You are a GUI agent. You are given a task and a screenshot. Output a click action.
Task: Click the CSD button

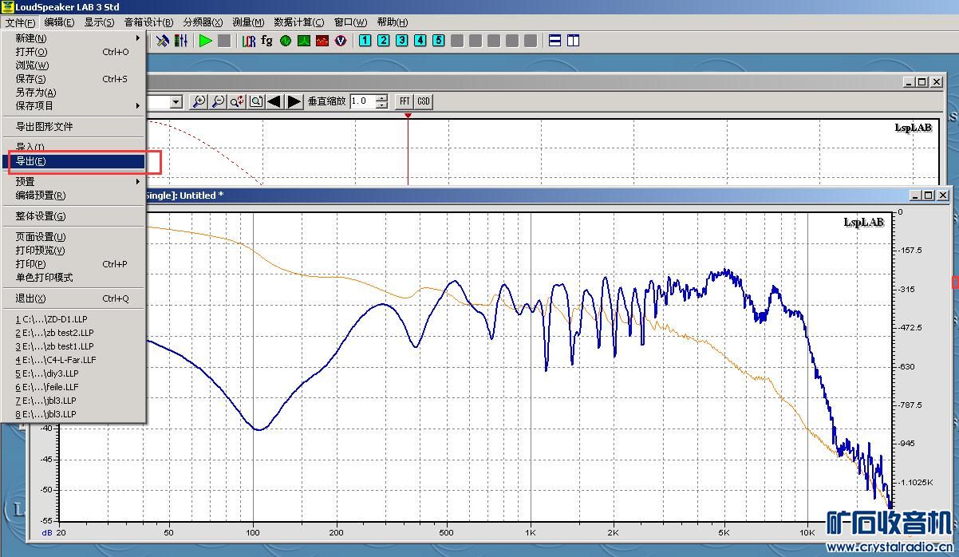tap(424, 101)
